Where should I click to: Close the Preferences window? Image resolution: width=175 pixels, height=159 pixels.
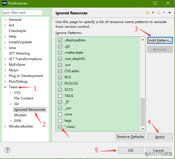coord(168,3)
